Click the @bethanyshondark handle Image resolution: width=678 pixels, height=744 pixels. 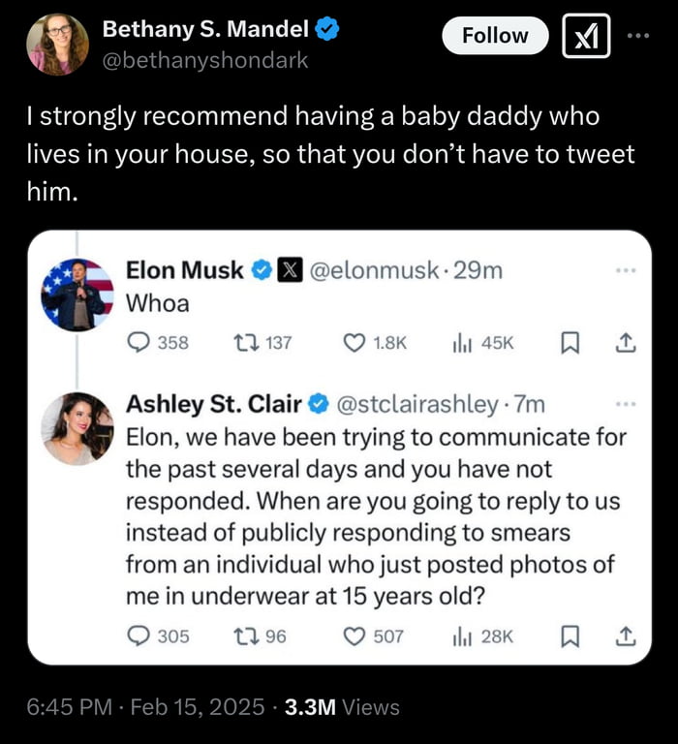click(x=205, y=60)
